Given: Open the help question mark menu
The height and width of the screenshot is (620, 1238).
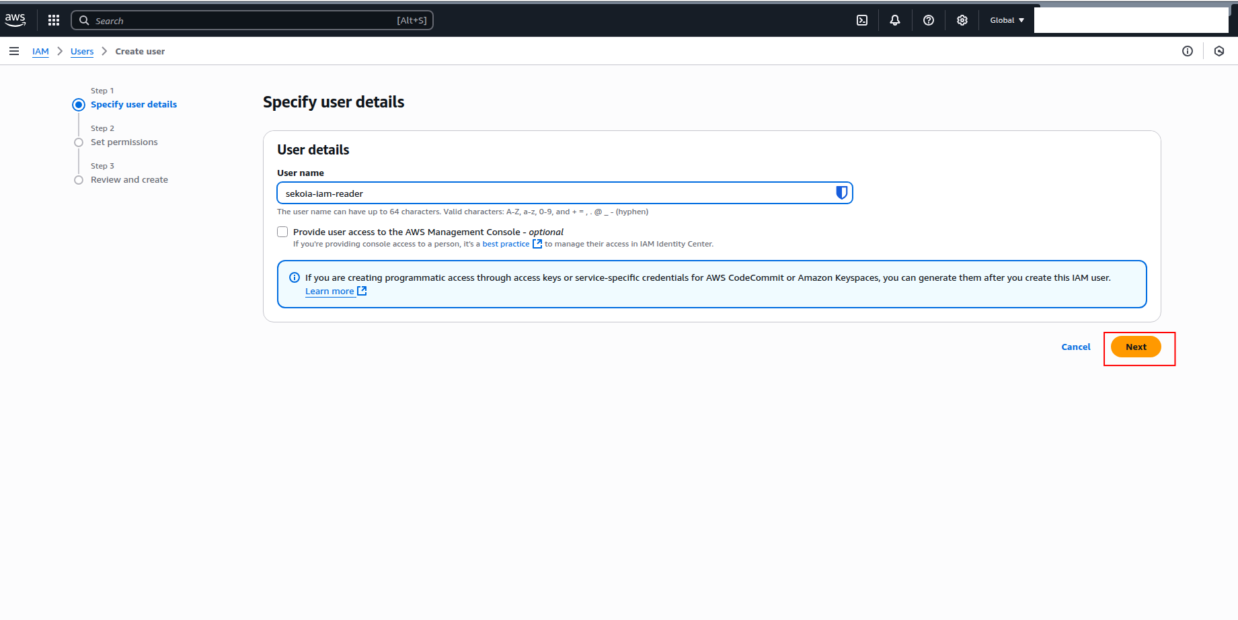Looking at the screenshot, I should (x=928, y=20).
